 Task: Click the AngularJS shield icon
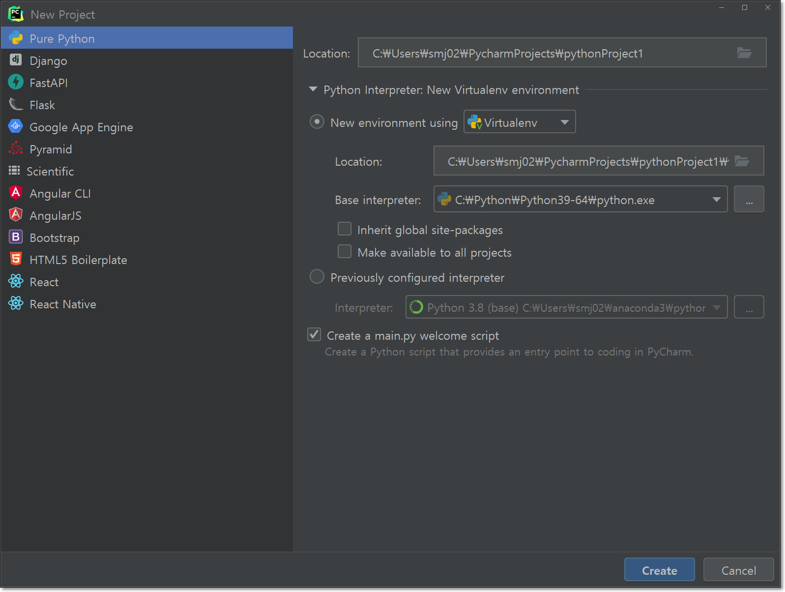16,214
